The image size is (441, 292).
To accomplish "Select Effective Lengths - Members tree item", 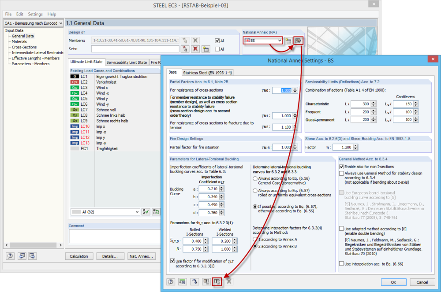I will (36, 58).
